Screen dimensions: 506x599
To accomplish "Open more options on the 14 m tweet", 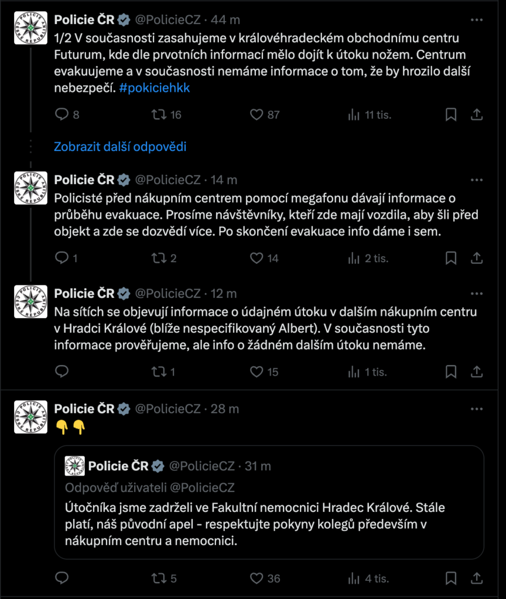I will point(477,180).
